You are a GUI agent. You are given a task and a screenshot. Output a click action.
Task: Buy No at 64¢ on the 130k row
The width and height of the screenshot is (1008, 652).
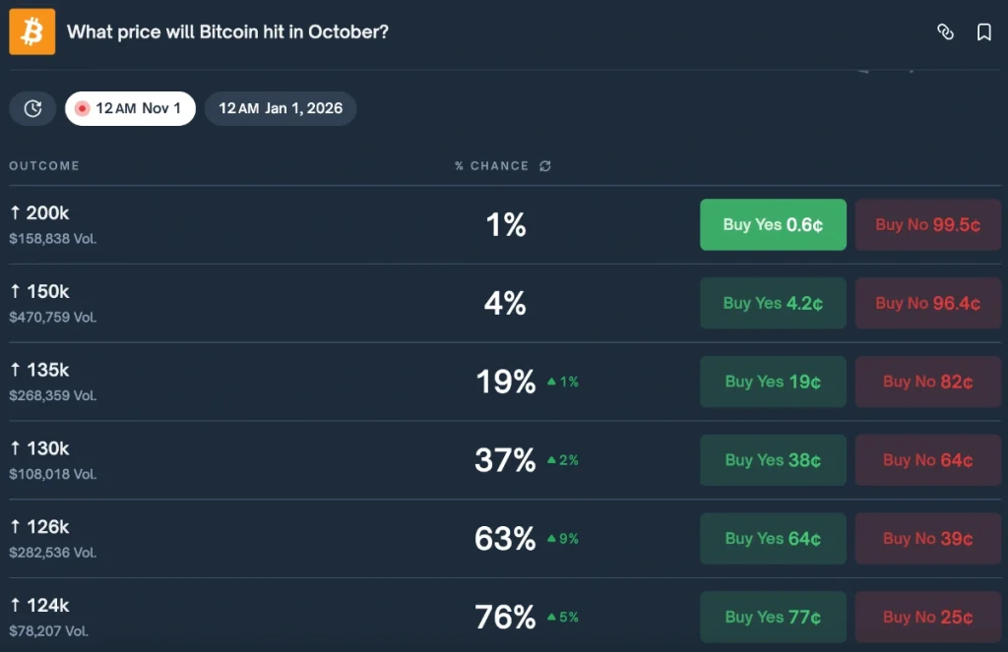tap(926, 460)
